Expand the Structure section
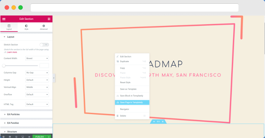 tap(26, 132)
